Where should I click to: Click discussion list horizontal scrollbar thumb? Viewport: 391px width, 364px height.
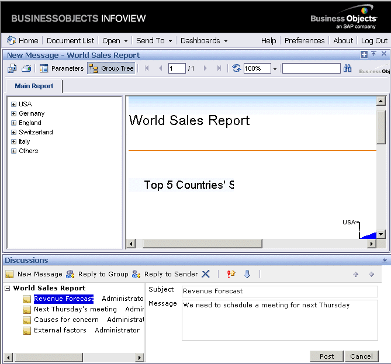click(49, 358)
